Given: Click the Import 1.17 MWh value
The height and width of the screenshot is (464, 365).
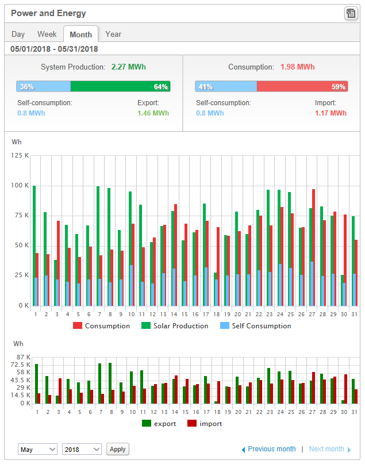Looking at the screenshot, I should pos(331,113).
